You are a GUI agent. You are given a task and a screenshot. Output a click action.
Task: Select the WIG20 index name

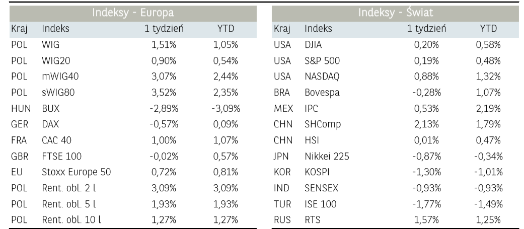click(55, 61)
